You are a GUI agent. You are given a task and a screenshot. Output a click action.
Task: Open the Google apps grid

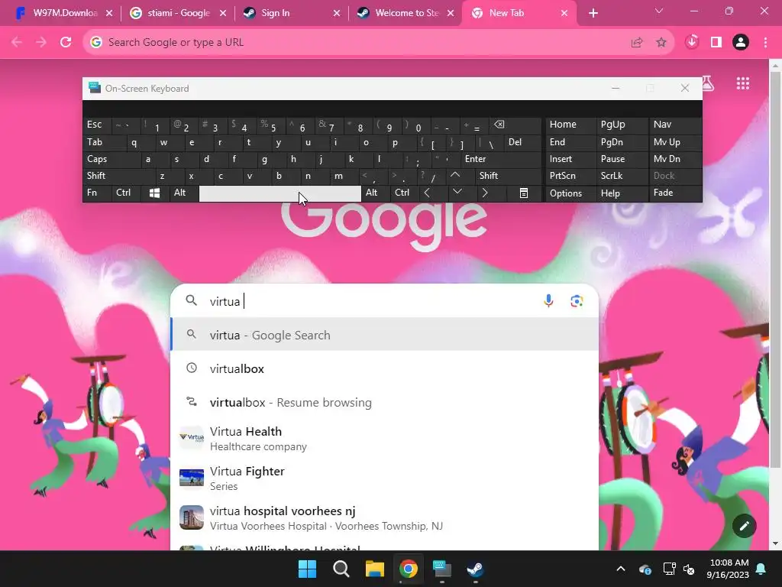(x=742, y=83)
